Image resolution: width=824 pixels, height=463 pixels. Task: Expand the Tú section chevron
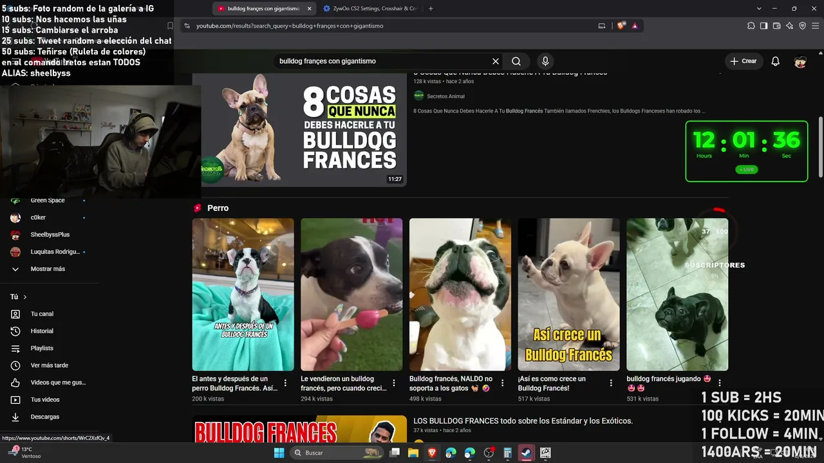pos(25,297)
